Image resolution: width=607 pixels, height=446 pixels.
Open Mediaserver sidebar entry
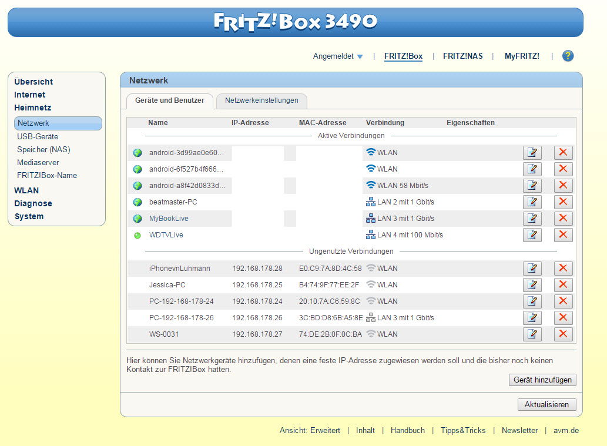pyautogui.click(x=38, y=163)
